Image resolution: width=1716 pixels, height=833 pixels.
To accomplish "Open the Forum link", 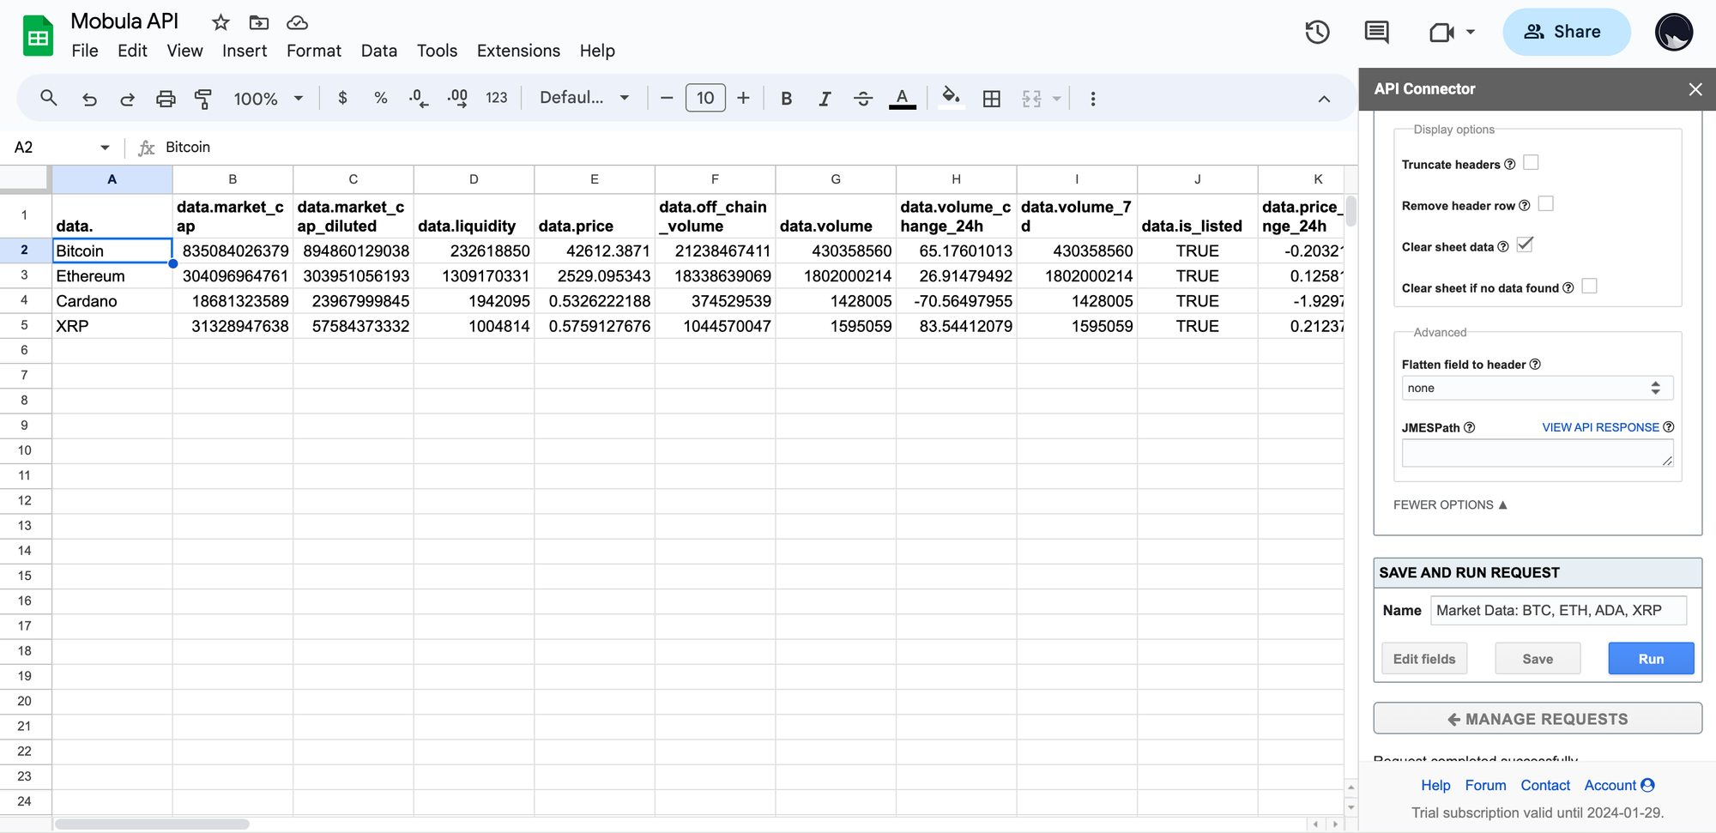I will (1485, 785).
